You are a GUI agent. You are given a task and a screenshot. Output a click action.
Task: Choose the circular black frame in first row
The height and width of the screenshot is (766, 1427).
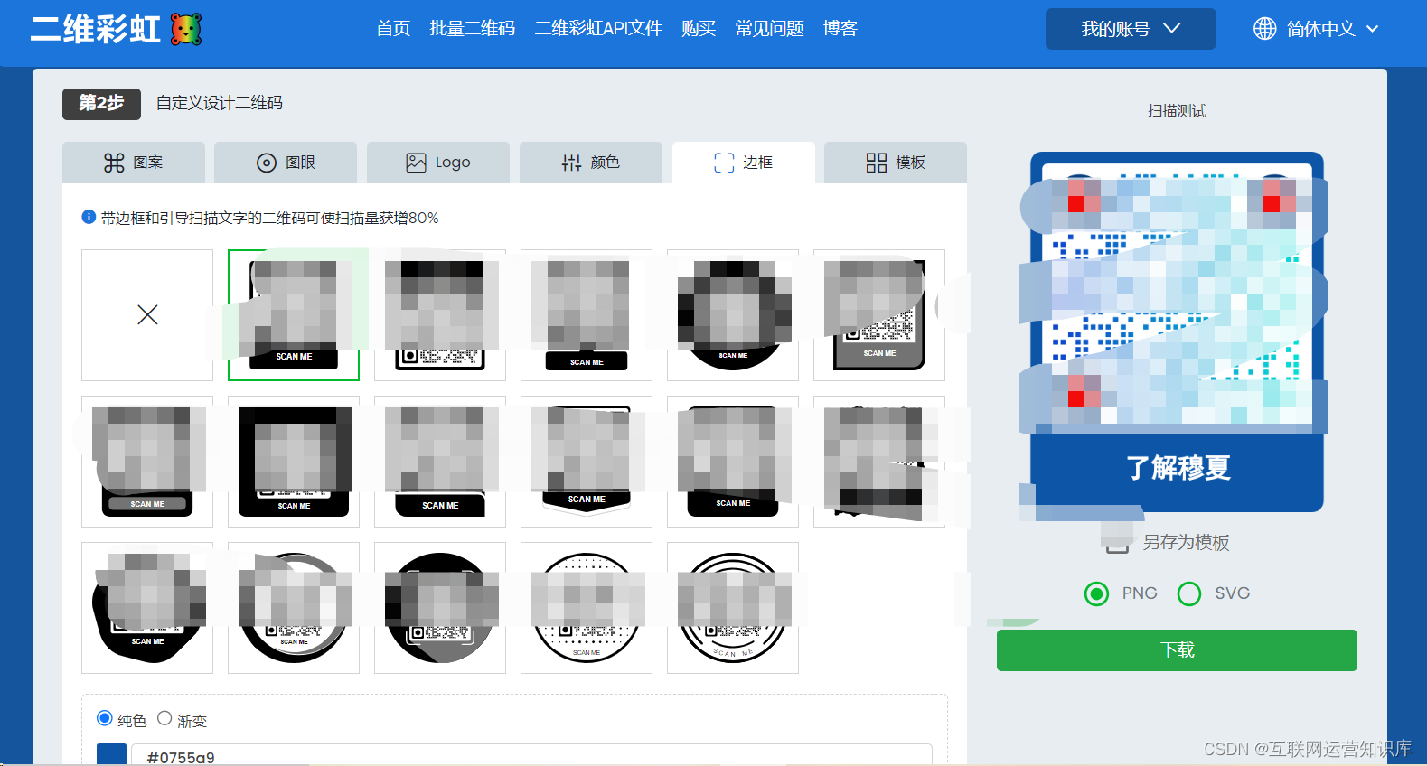[x=733, y=315]
